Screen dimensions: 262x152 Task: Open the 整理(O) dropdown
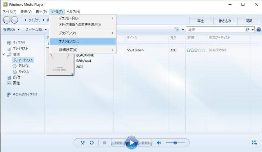point(12,30)
